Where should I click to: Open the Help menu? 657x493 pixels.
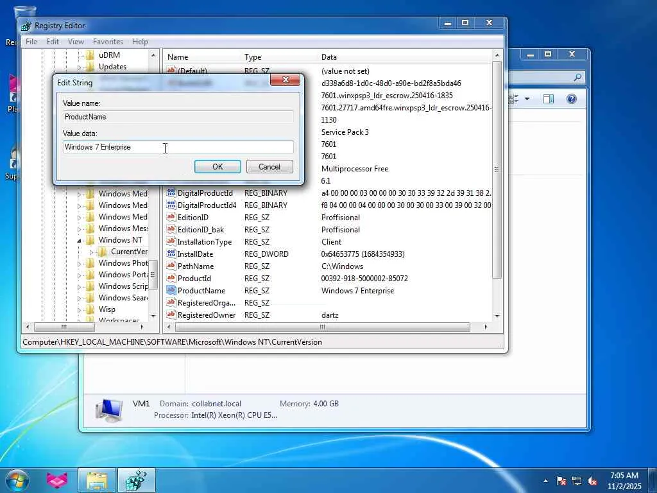[x=140, y=42]
